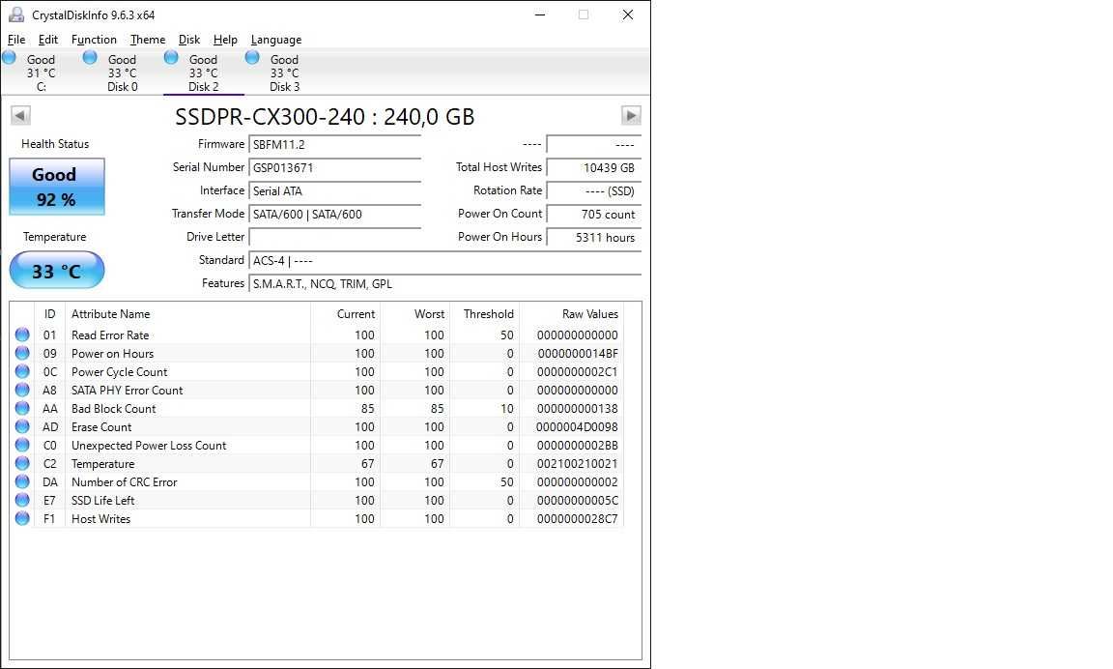Click the Raw Values column header
This screenshot has width=1113, height=669.
(571, 314)
